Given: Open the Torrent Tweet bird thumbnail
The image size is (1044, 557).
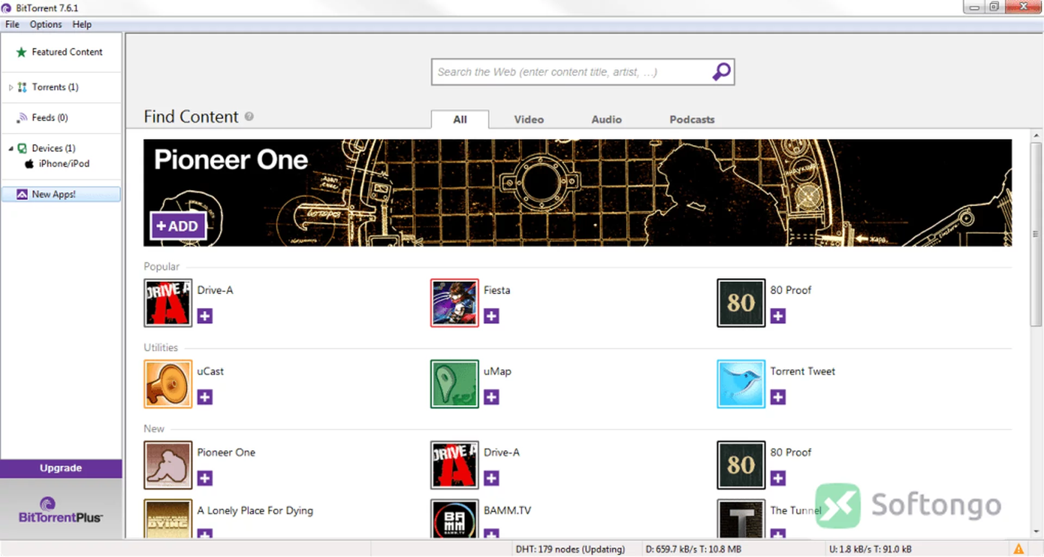Looking at the screenshot, I should pyautogui.click(x=741, y=384).
